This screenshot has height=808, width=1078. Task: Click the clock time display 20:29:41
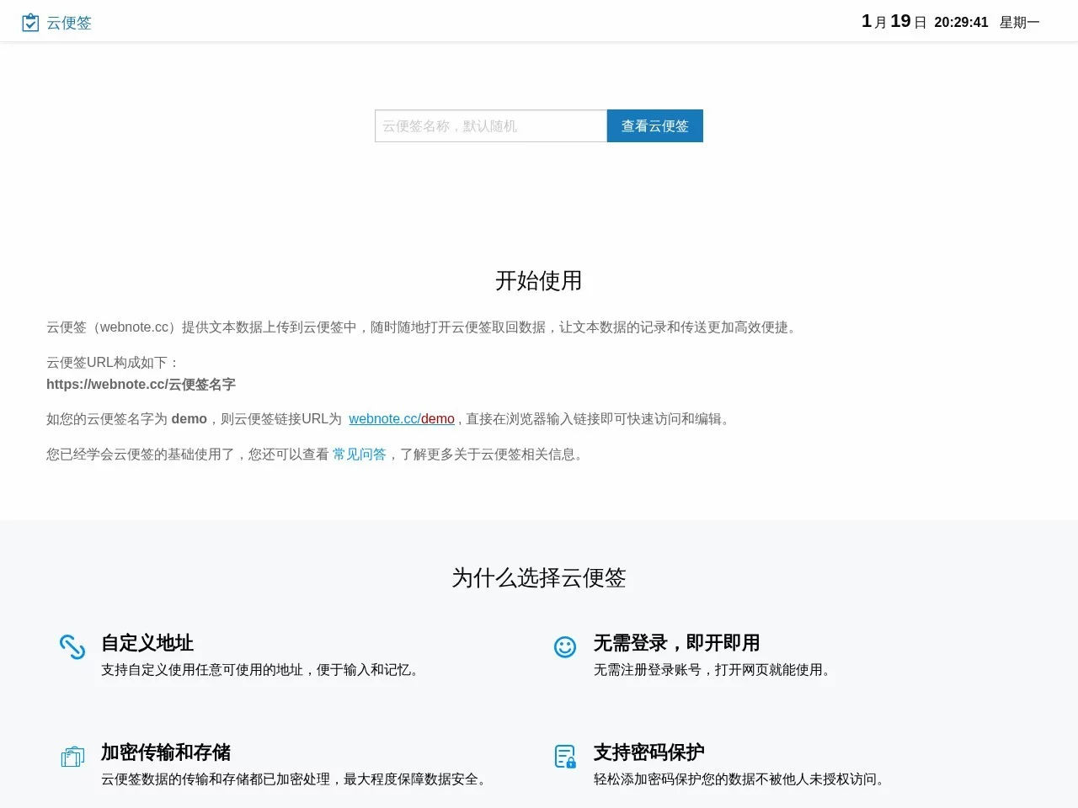961,23
